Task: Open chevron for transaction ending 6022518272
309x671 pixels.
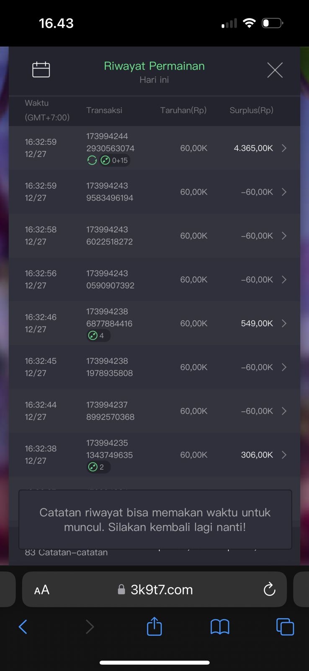Action: 284,236
